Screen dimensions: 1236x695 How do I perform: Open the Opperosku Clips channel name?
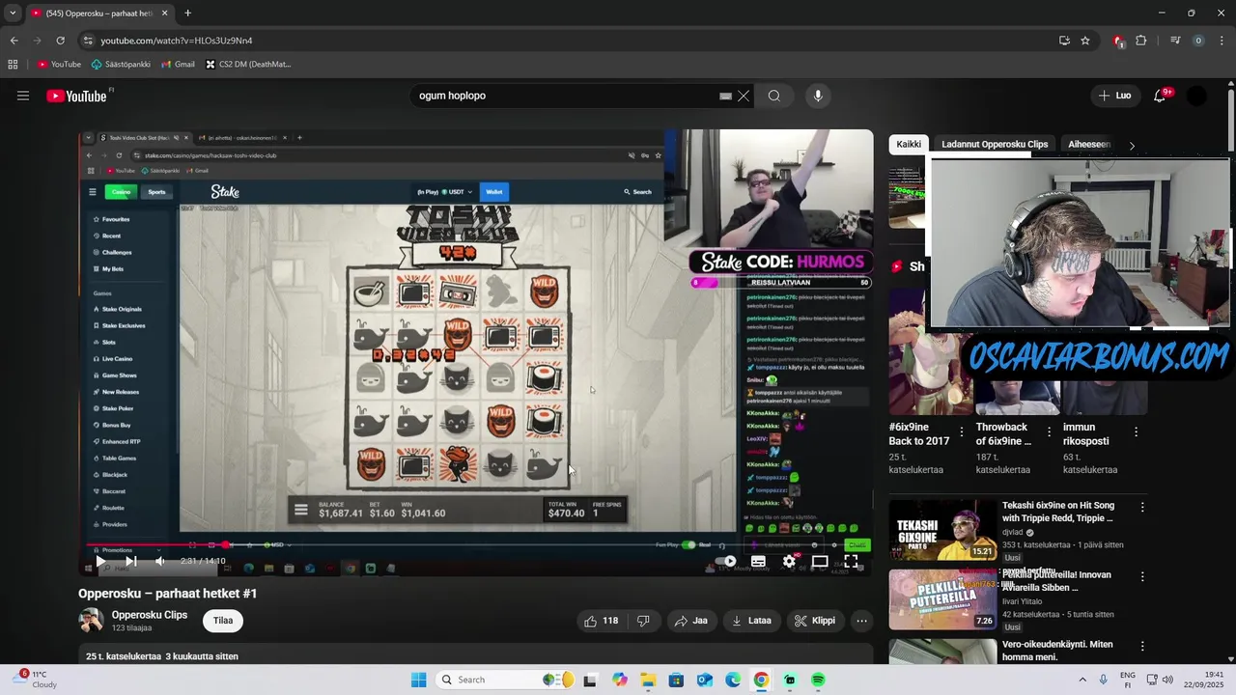point(150,615)
